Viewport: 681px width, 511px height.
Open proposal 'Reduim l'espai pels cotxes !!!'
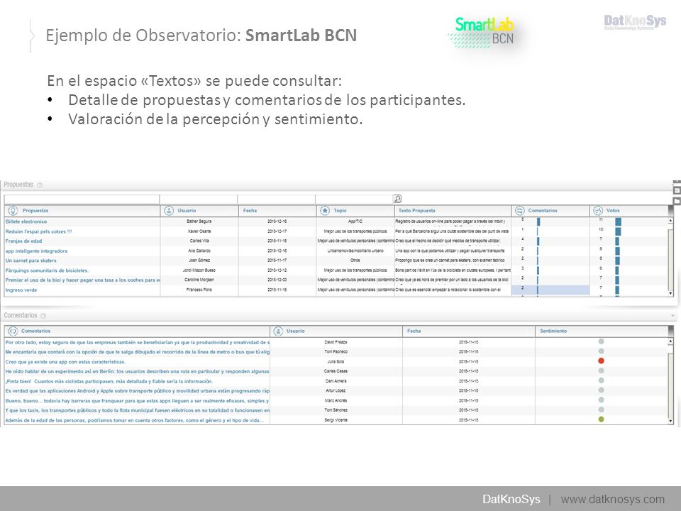(x=38, y=231)
